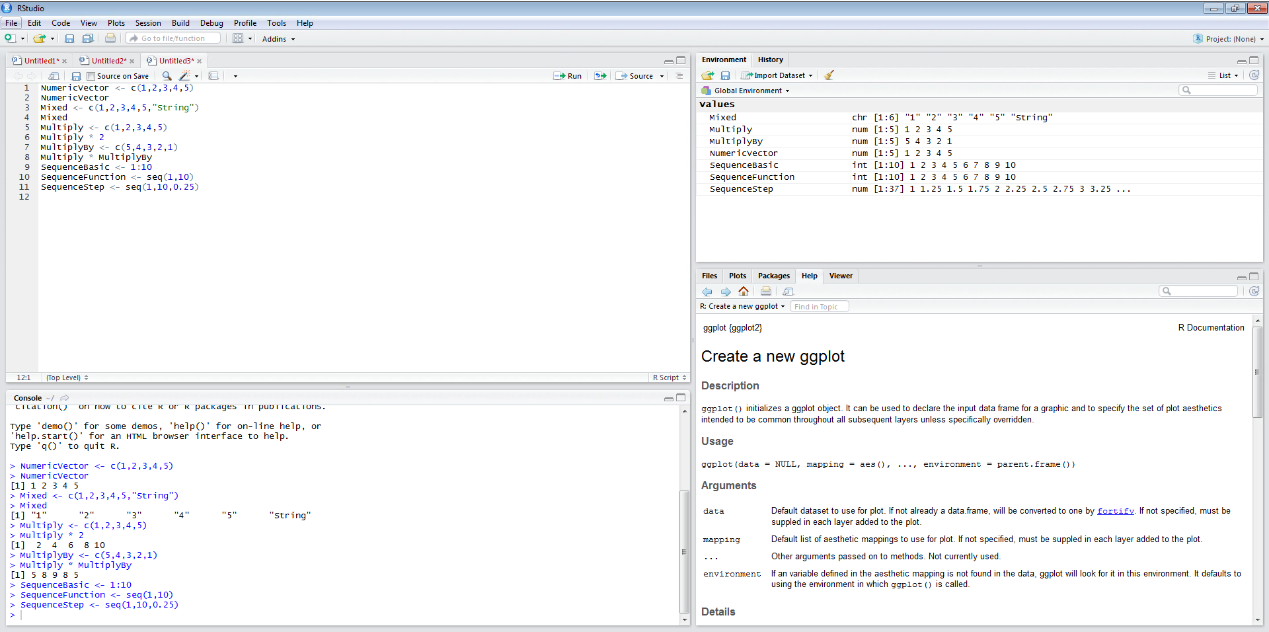Show the document outline icon
This screenshot has height=632, width=1269.
coord(679,76)
